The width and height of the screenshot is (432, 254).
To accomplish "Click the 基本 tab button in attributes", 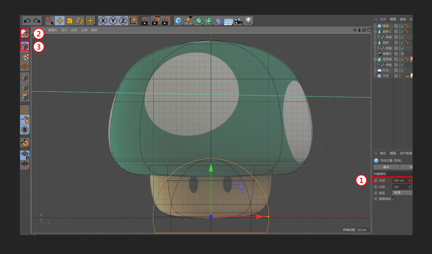I will coord(386,167).
